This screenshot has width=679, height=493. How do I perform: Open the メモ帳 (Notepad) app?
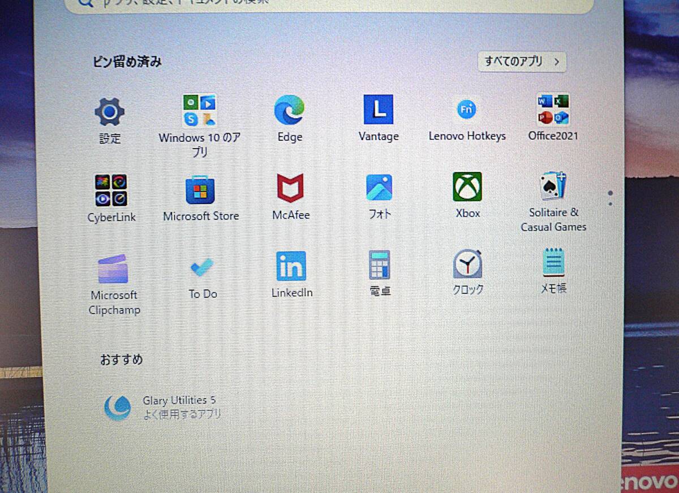(x=553, y=271)
